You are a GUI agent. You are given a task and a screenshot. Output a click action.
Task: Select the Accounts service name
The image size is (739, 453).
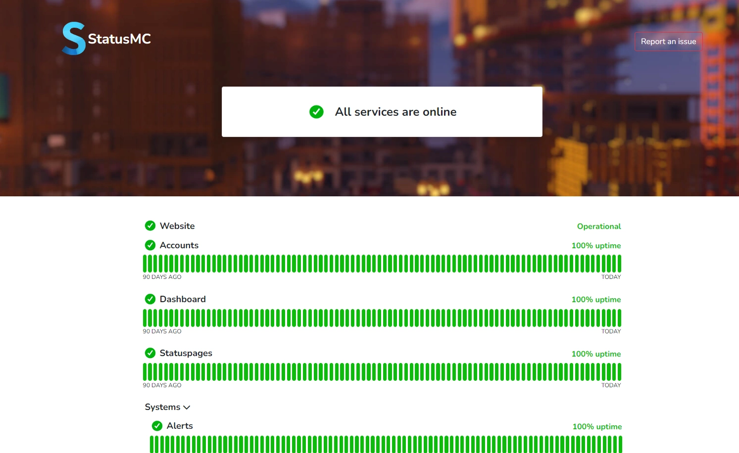[179, 245]
